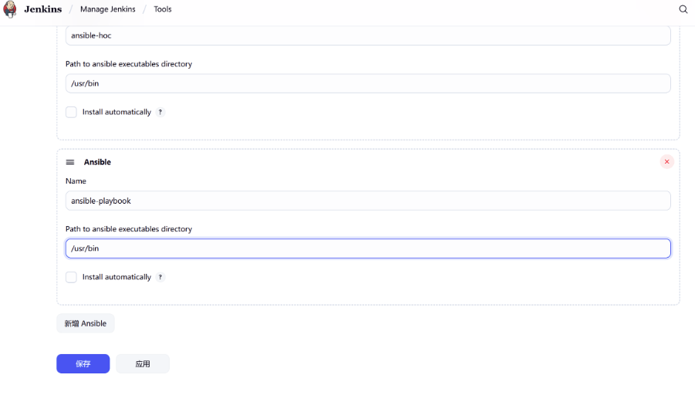The width and height of the screenshot is (695, 395).
Task: Click /usr/bin path field under ansible-playbook
Action: point(368,248)
